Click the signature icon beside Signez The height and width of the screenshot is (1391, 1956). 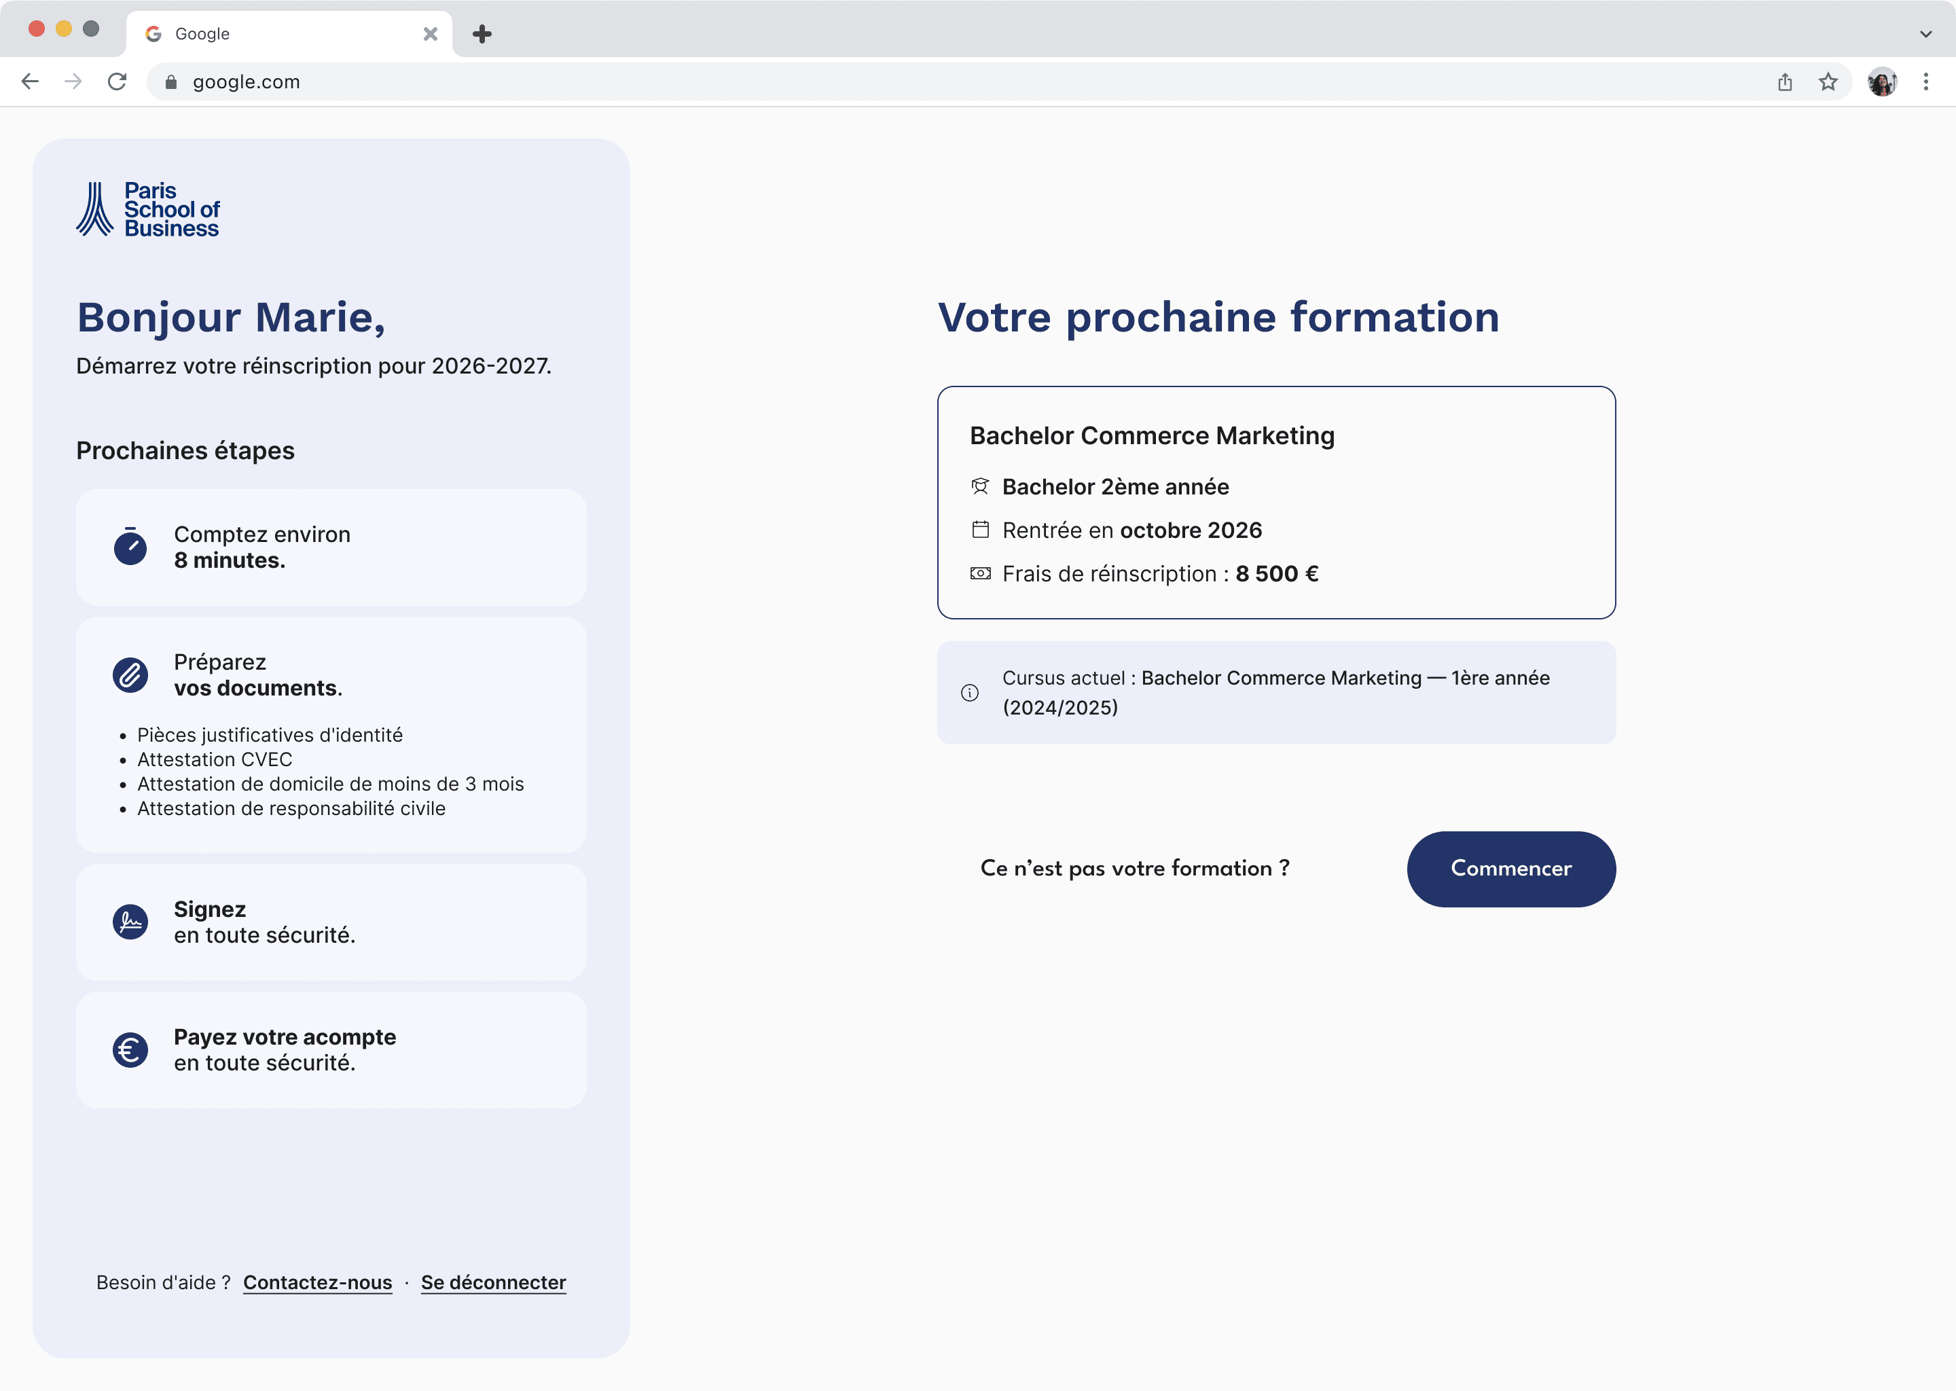pyautogui.click(x=130, y=922)
